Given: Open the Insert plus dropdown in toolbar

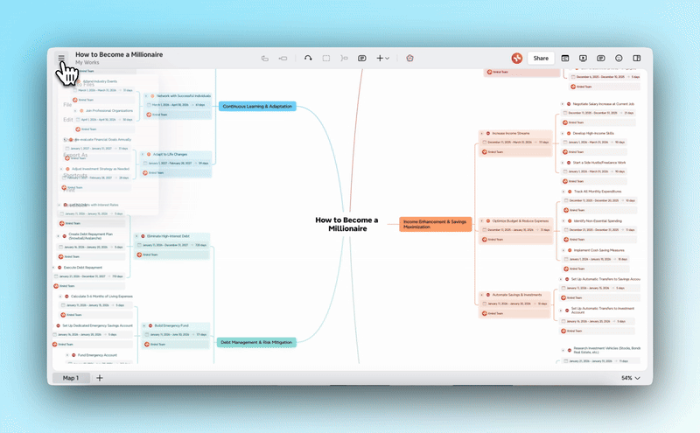Looking at the screenshot, I should [382, 59].
